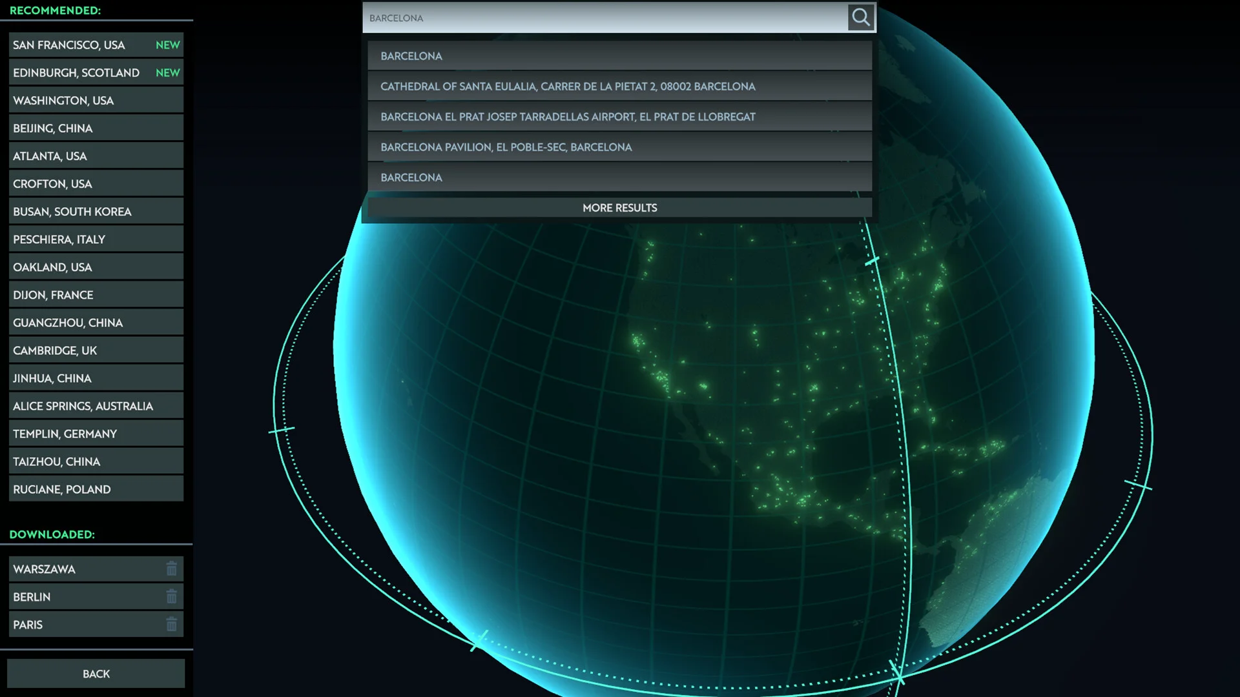Select RUCIANE, POLAND at bottom of recommendations

pos(62,489)
